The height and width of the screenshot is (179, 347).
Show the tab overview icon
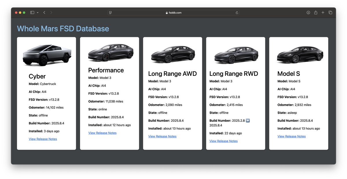[330, 13]
